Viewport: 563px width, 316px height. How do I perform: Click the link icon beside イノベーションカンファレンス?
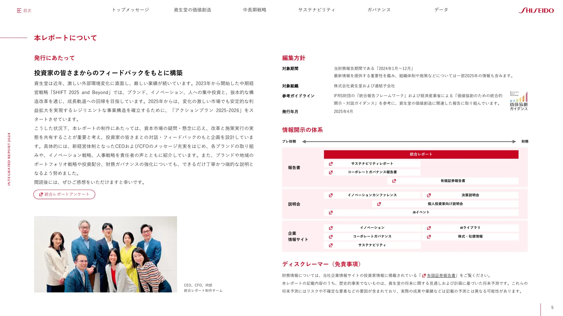point(331,195)
